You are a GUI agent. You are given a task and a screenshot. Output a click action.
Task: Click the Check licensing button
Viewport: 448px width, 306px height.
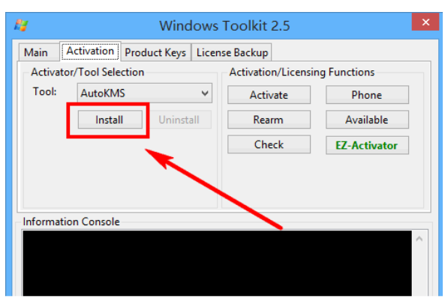pyautogui.click(x=269, y=144)
